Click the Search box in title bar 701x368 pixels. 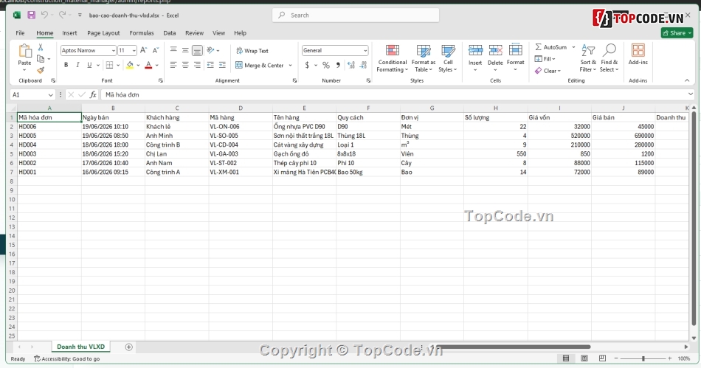click(356, 15)
